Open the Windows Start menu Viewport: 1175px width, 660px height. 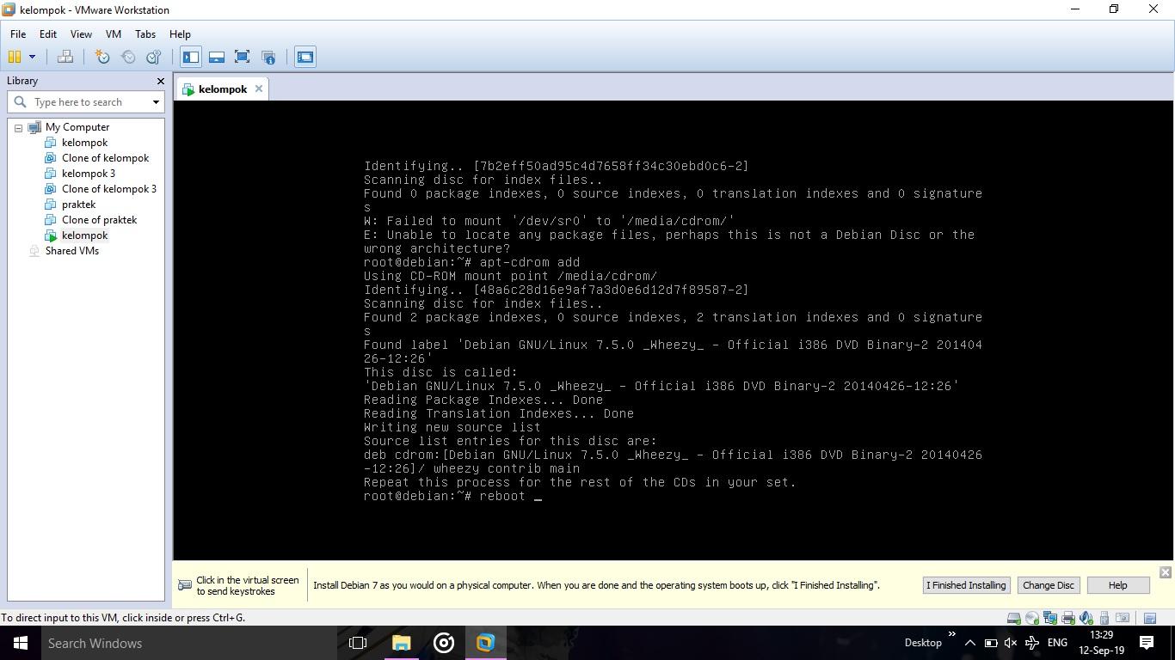(x=21, y=643)
